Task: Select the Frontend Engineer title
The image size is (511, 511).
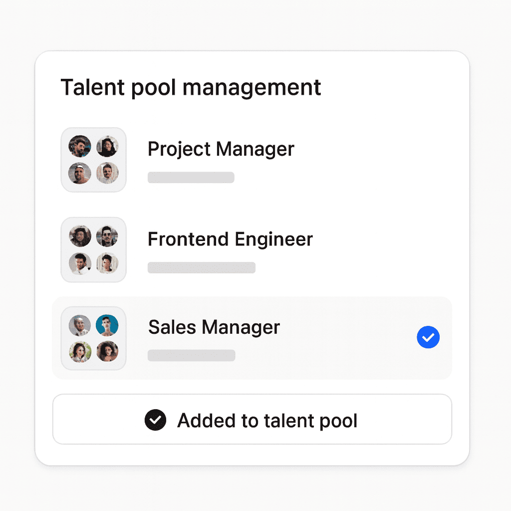Action: (230, 240)
